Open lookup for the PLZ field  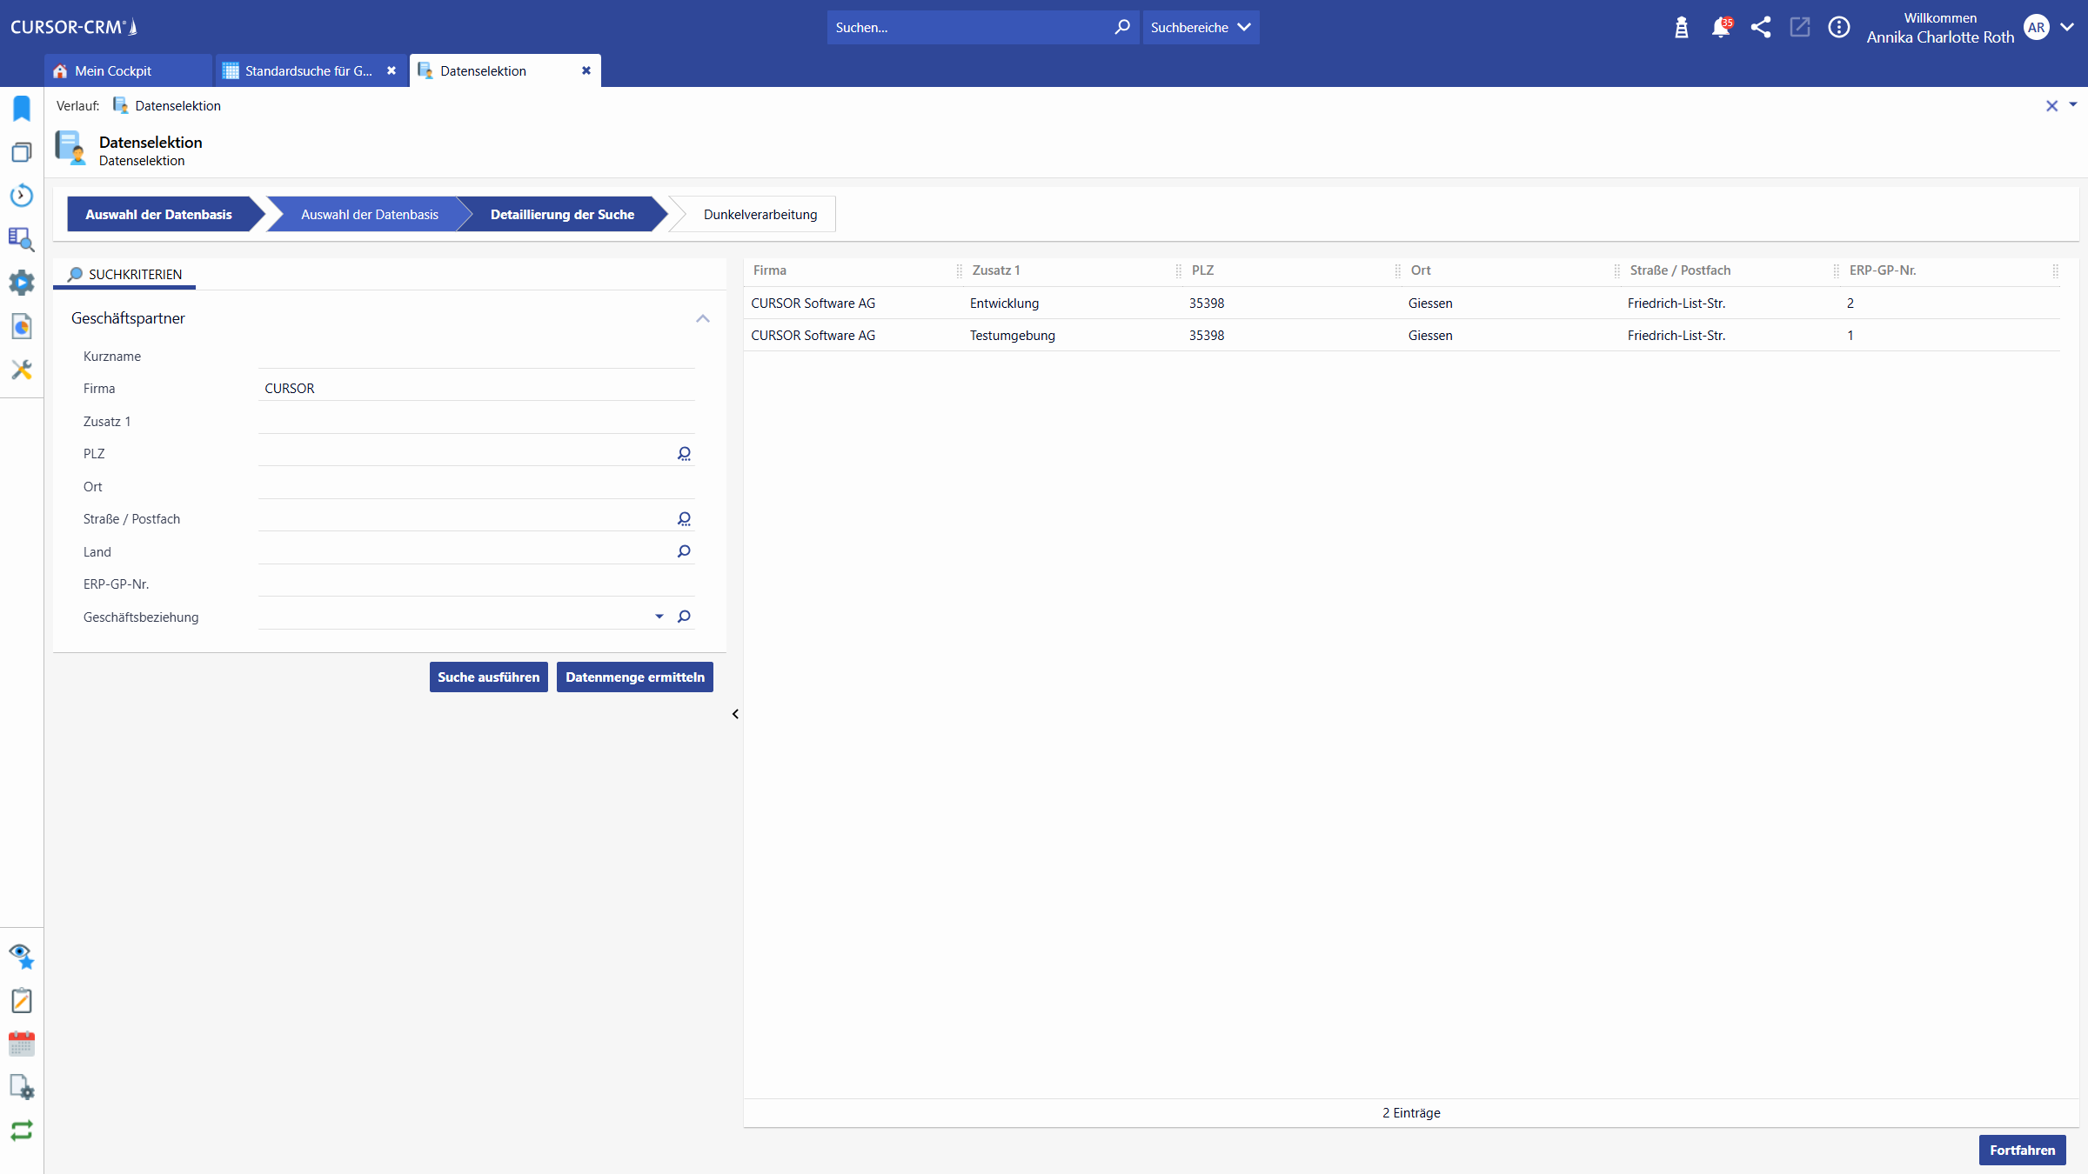pos(685,454)
